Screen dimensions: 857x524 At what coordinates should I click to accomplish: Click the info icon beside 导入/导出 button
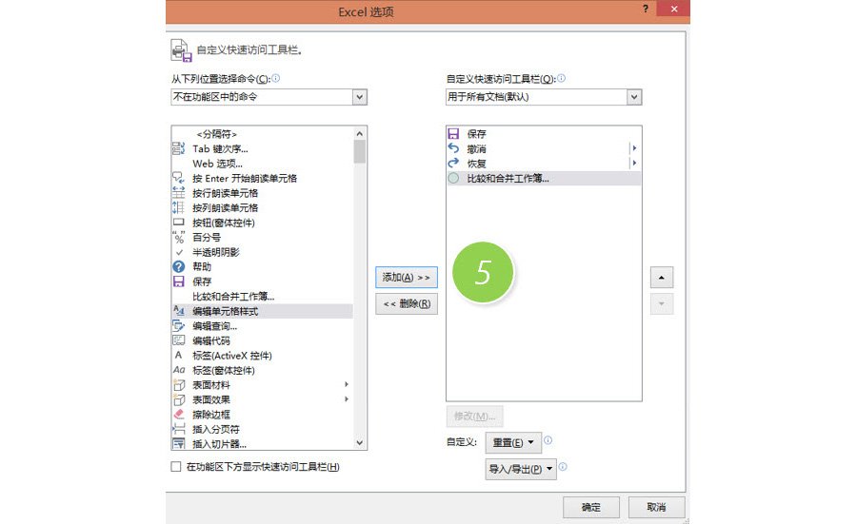(x=563, y=466)
